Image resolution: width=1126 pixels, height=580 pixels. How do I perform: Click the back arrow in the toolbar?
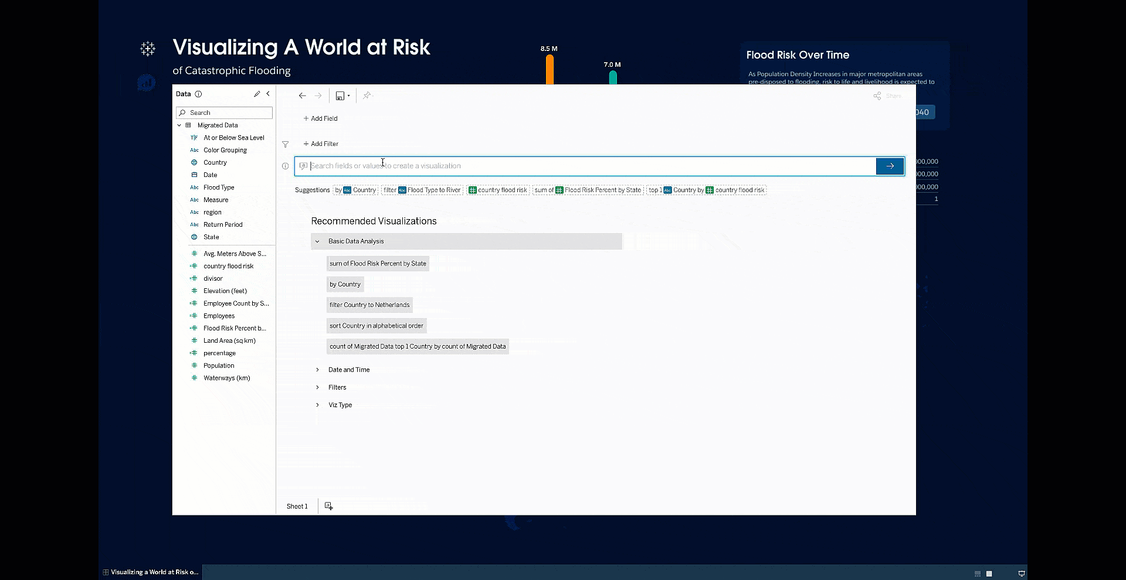(x=302, y=95)
